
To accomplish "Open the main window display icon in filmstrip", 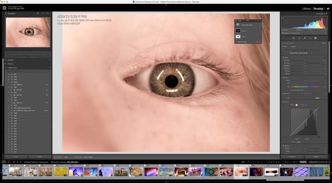I will (x=4, y=162).
